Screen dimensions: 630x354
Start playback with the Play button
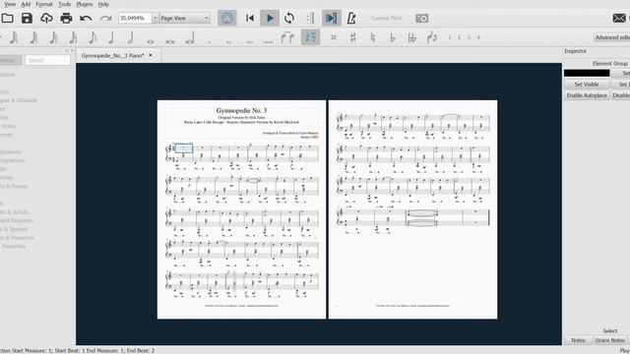pos(270,18)
